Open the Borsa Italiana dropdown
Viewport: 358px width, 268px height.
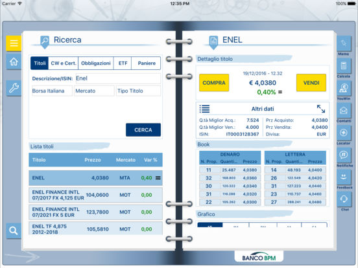pyautogui.click(x=52, y=91)
